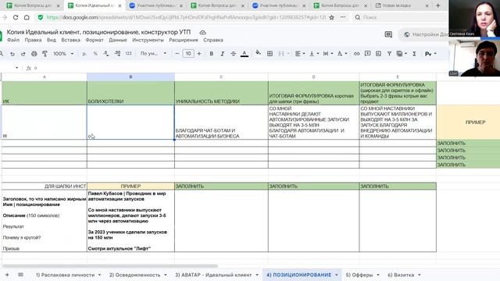Insert a link with chain icon
Viewport: 500px width, 281px height.
coord(356,54)
